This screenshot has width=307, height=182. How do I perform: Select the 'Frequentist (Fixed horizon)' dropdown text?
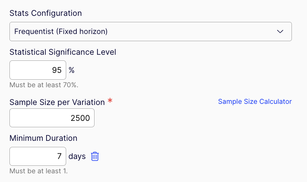[x=61, y=32]
